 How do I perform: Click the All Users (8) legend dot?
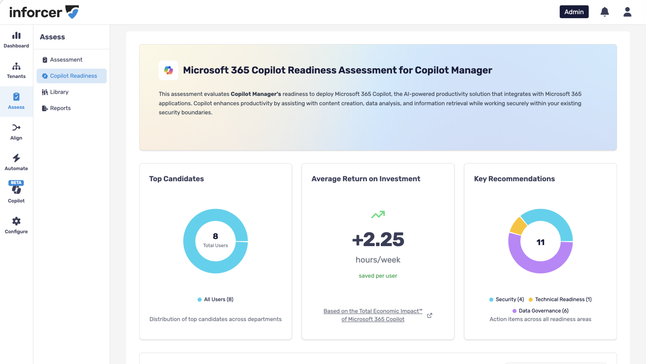pos(200,299)
